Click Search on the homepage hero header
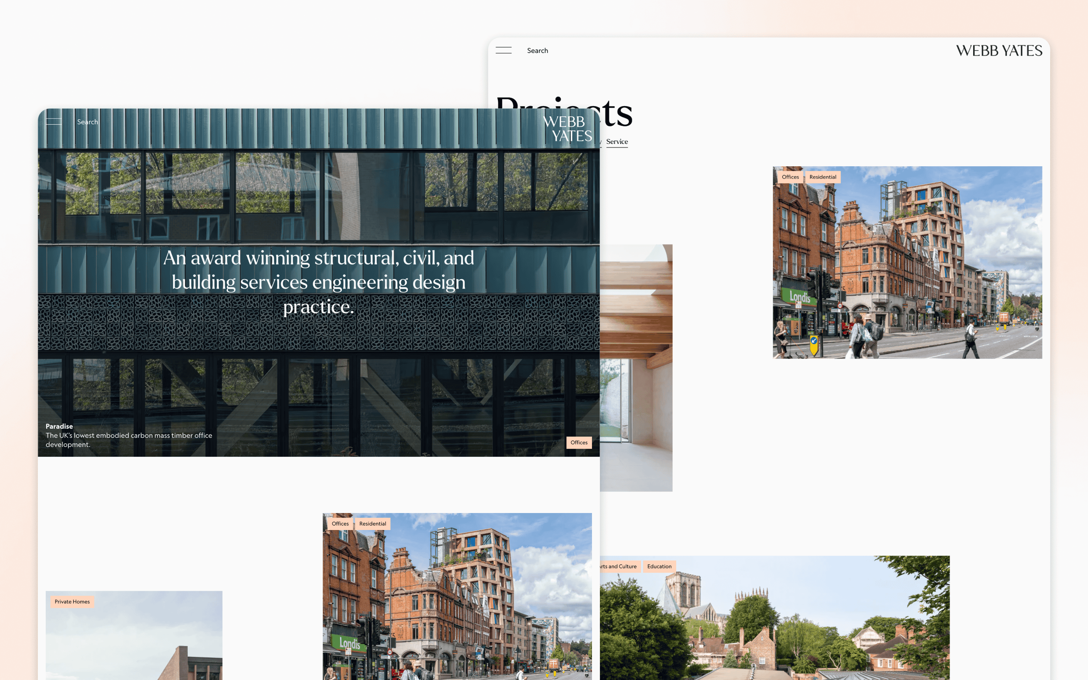This screenshot has height=680, width=1088. pos(87,122)
